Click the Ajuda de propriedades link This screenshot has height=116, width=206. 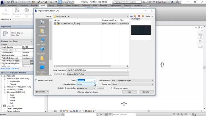10,68
